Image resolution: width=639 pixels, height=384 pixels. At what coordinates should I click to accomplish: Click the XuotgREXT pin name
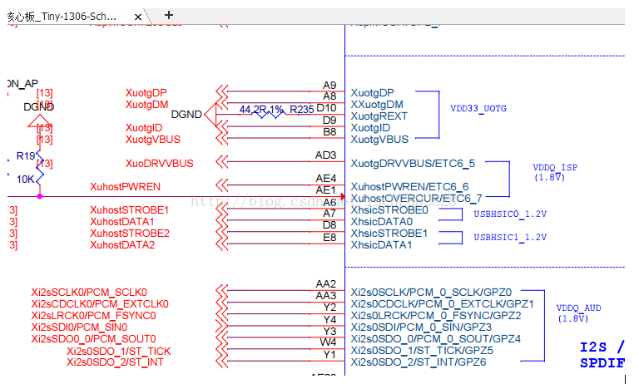click(x=379, y=116)
